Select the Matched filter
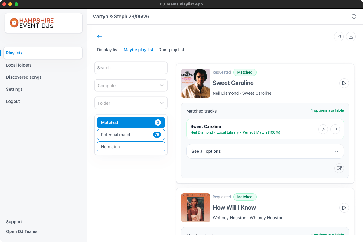The height and width of the screenshot is (242, 363). [131, 123]
